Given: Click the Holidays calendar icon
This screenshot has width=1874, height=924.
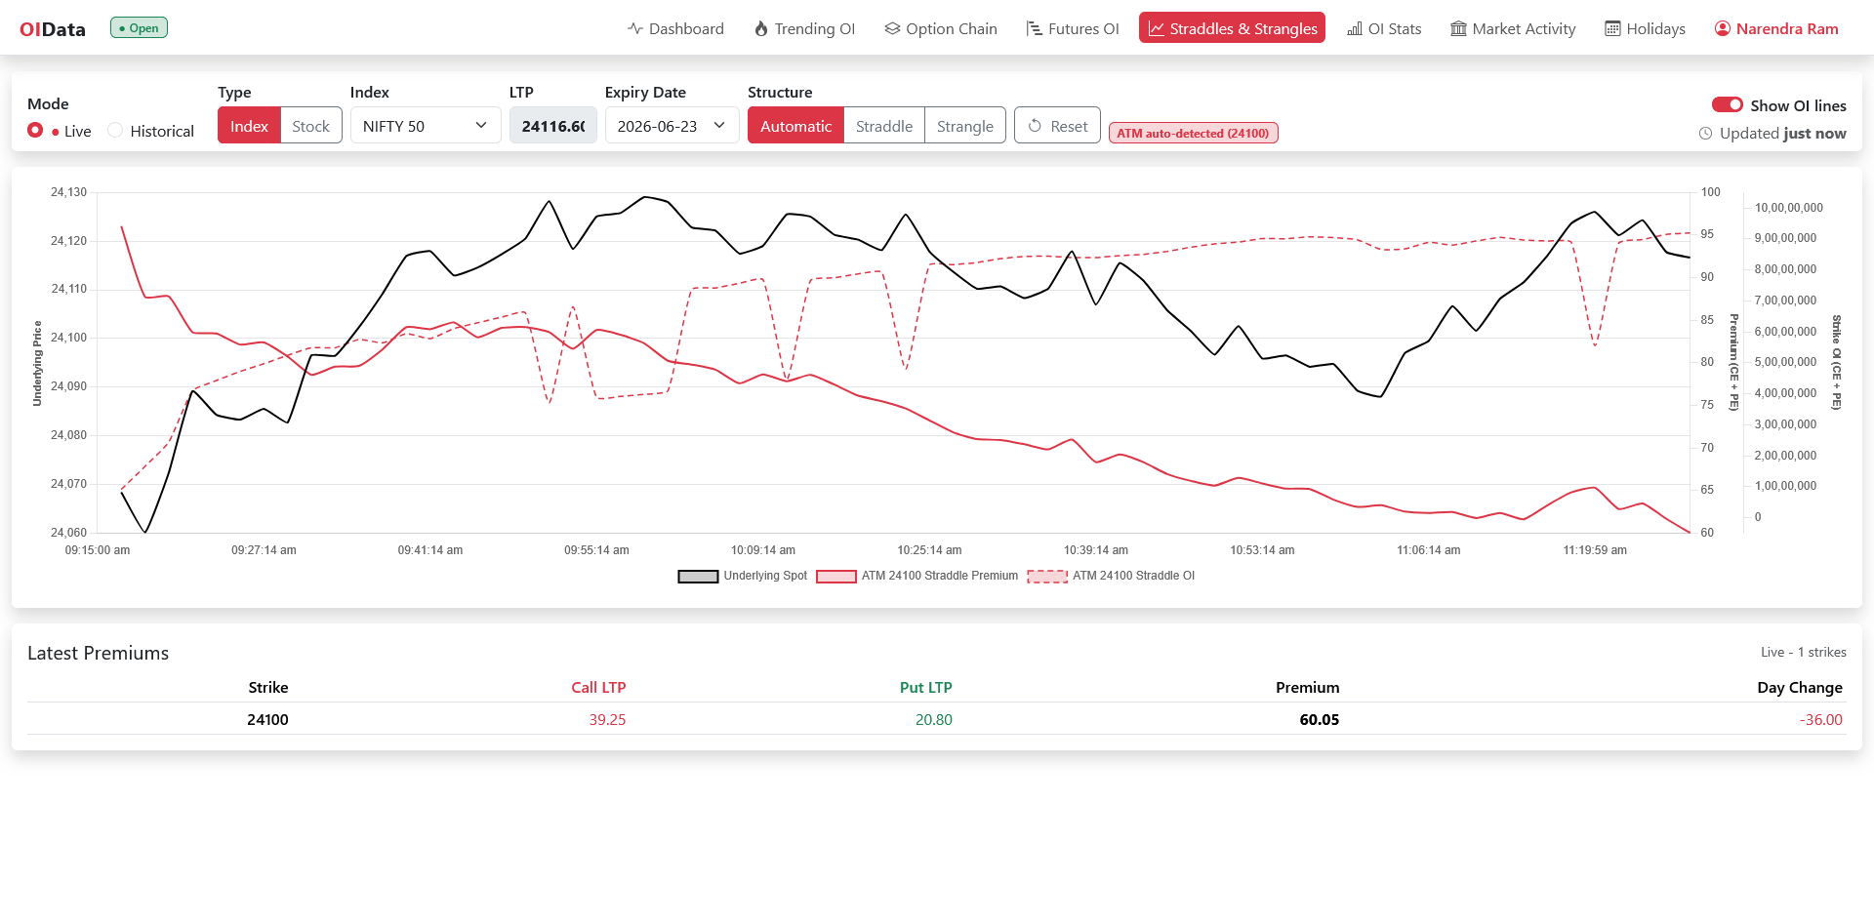Looking at the screenshot, I should tap(1613, 28).
